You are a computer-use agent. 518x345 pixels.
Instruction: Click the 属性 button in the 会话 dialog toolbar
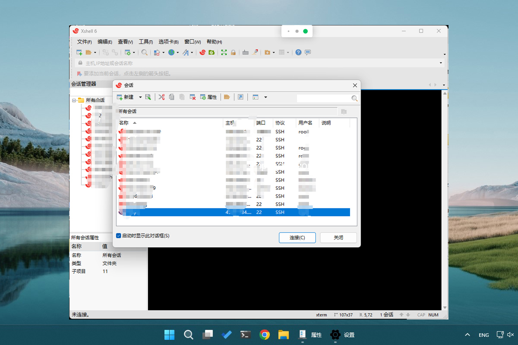(x=208, y=97)
